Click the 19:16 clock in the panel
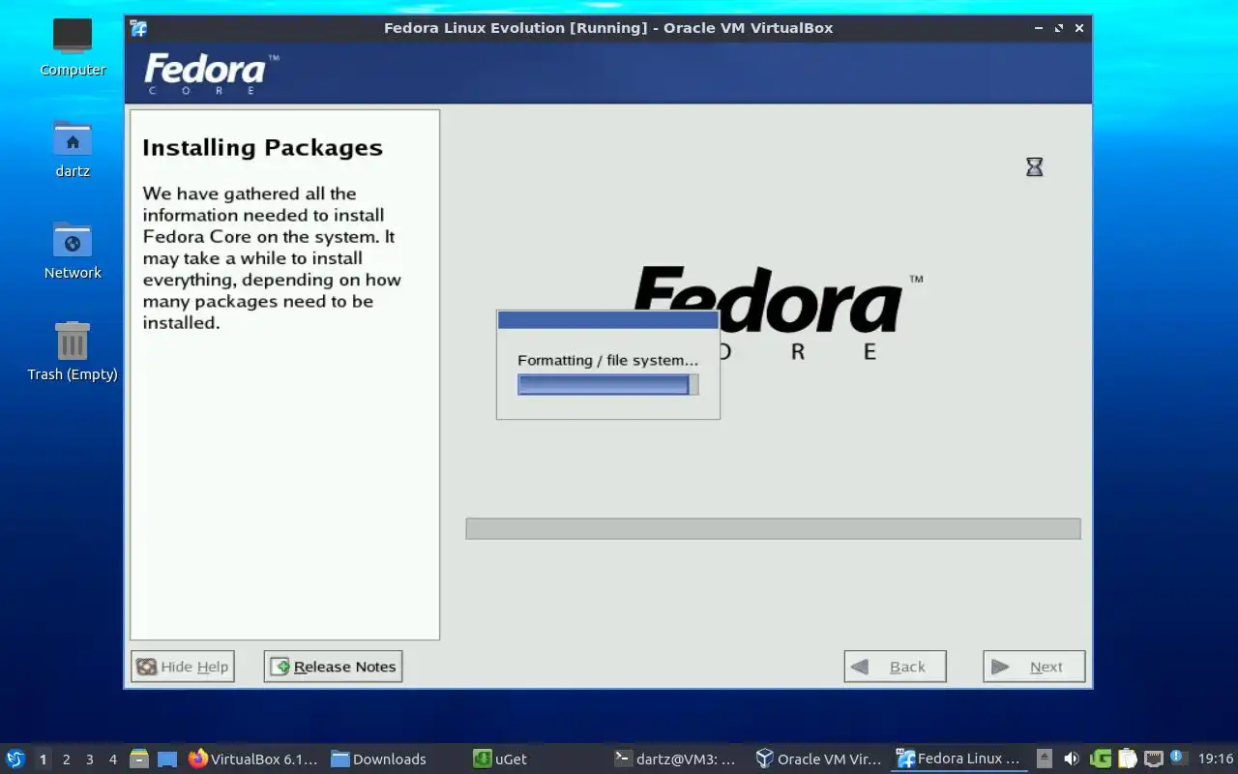The height and width of the screenshot is (774, 1238). 1216,759
